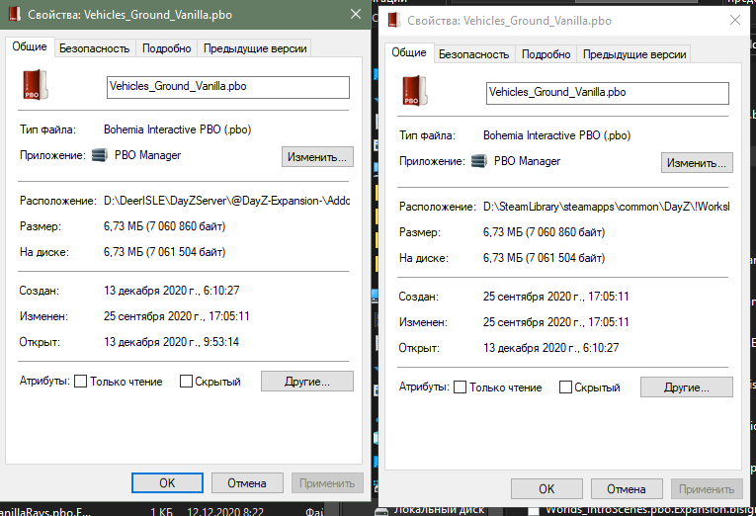Click "Отмена" in the left window
The image size is (756, 516).
coord(247,483)
